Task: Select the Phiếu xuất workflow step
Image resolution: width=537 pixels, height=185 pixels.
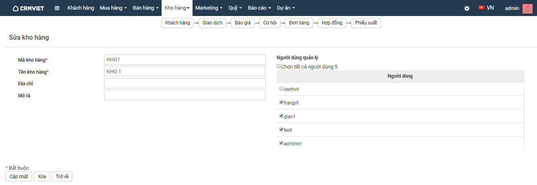Action: tap(366, 23)
